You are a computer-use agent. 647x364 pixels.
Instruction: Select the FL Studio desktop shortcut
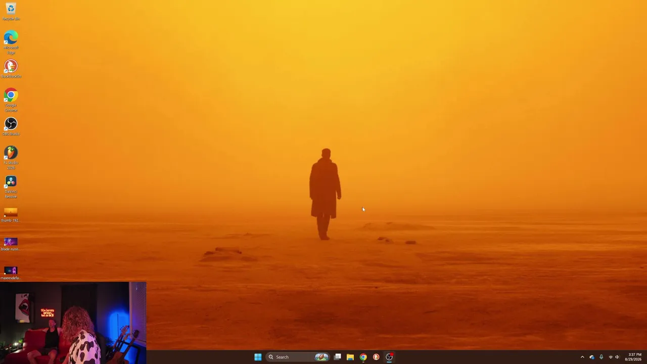pos(11,158)
